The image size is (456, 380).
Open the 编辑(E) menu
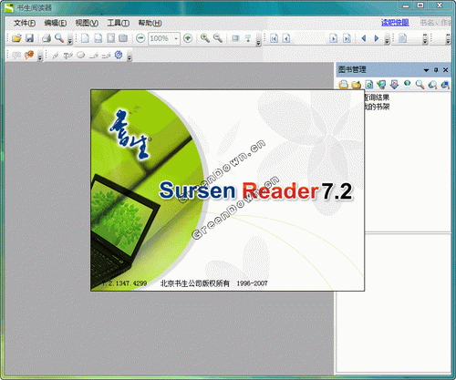(x=56, y=23)
